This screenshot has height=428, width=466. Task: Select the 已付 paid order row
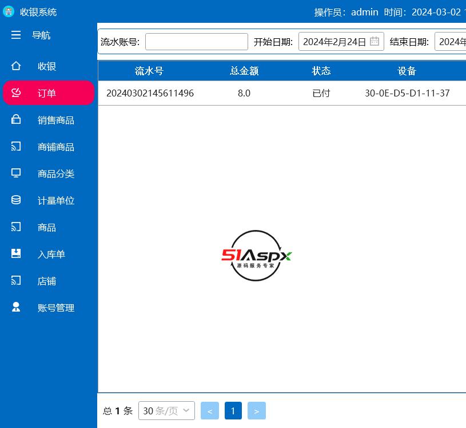pos(321,93)
